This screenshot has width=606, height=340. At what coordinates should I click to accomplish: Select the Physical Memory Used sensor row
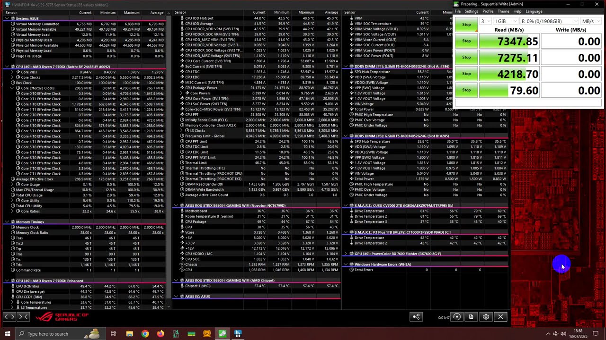click(x=85, y=40)
